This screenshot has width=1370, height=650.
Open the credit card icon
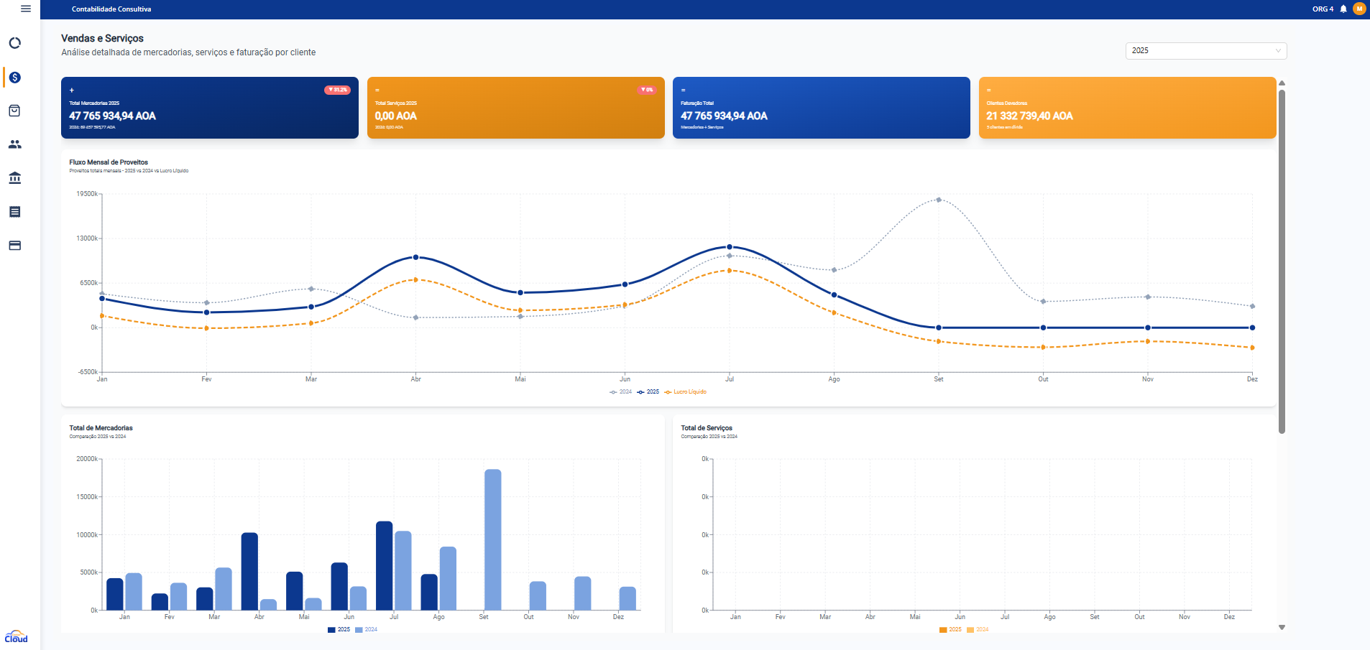pos(14,246)
